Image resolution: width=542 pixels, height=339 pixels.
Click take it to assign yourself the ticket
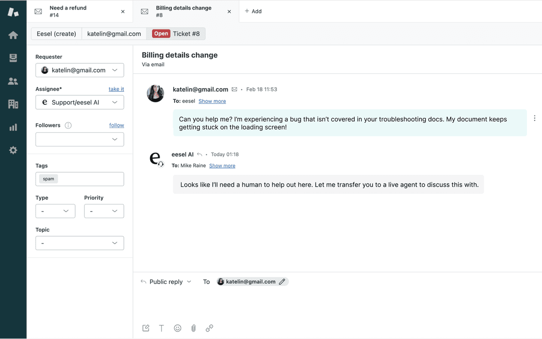click(x=116, y=89)
